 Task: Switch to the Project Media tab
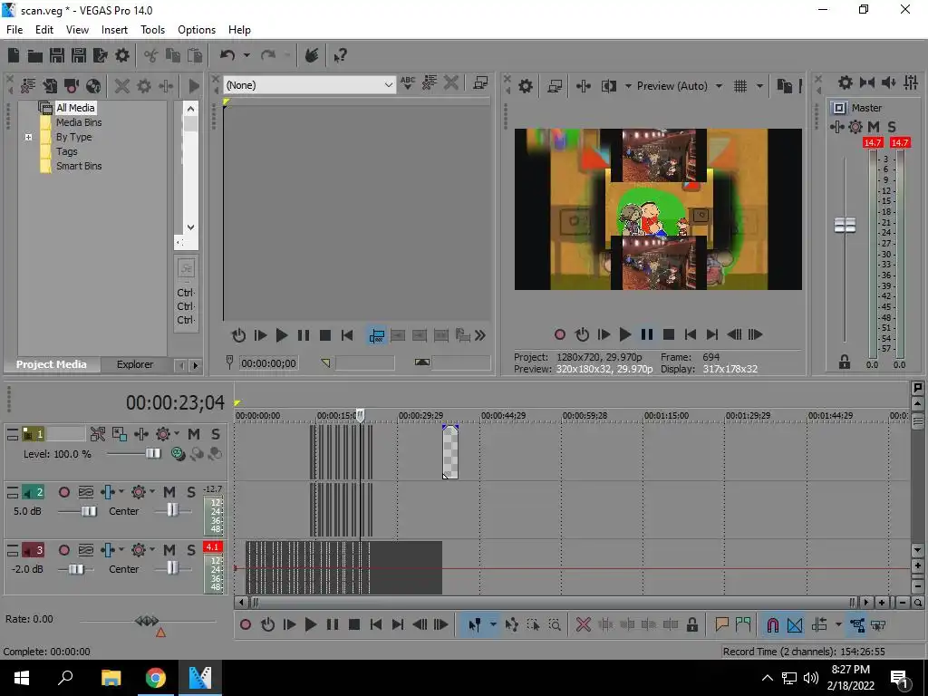point(52,364)
